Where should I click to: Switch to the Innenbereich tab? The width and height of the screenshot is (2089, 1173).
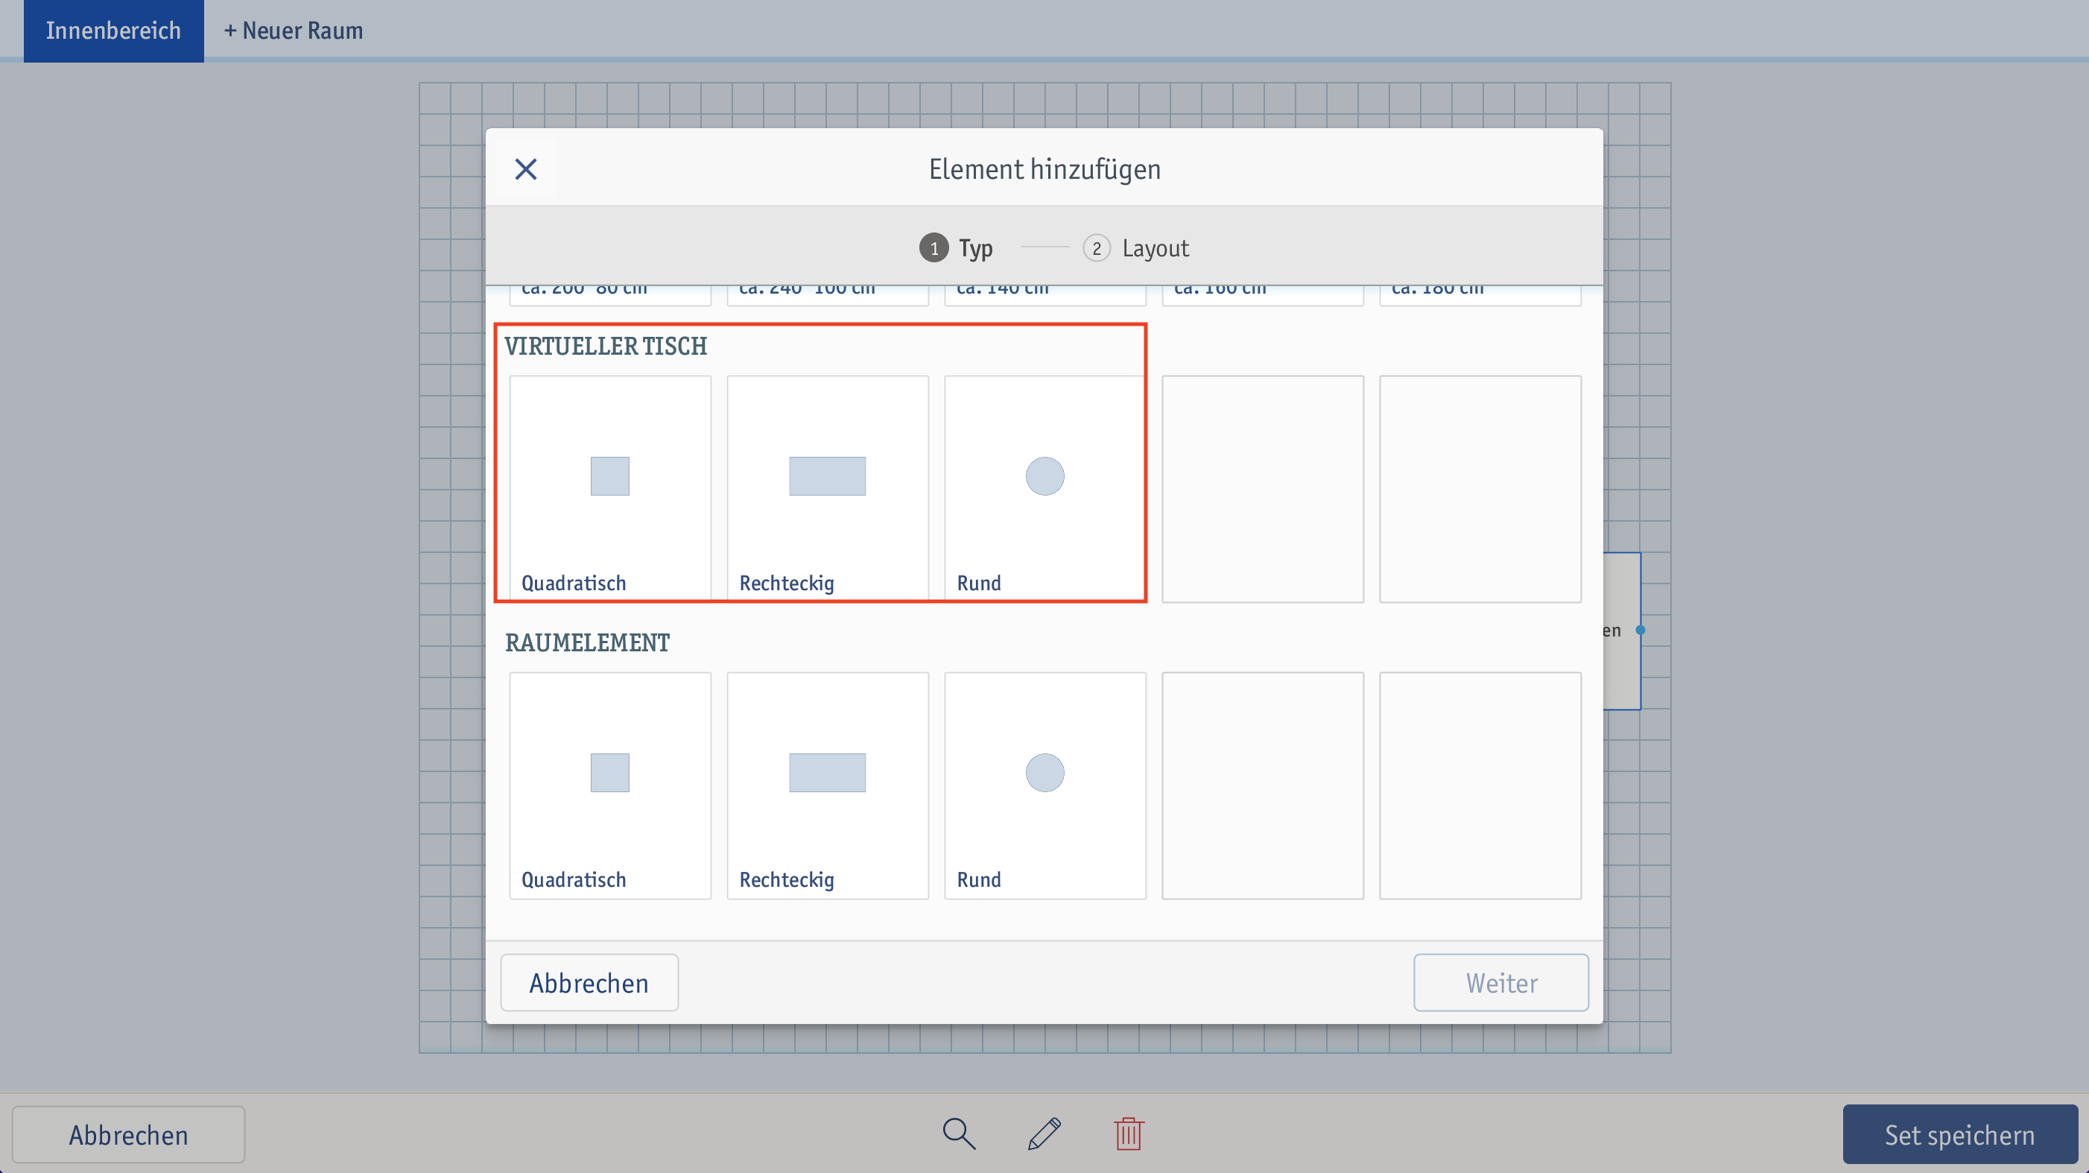click(113, 31)
